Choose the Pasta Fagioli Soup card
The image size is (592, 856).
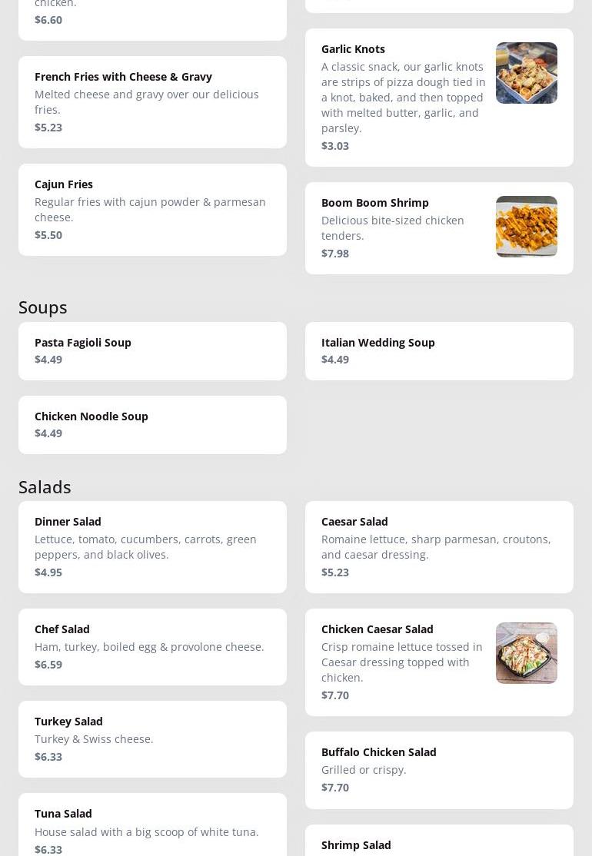[152, 351]
